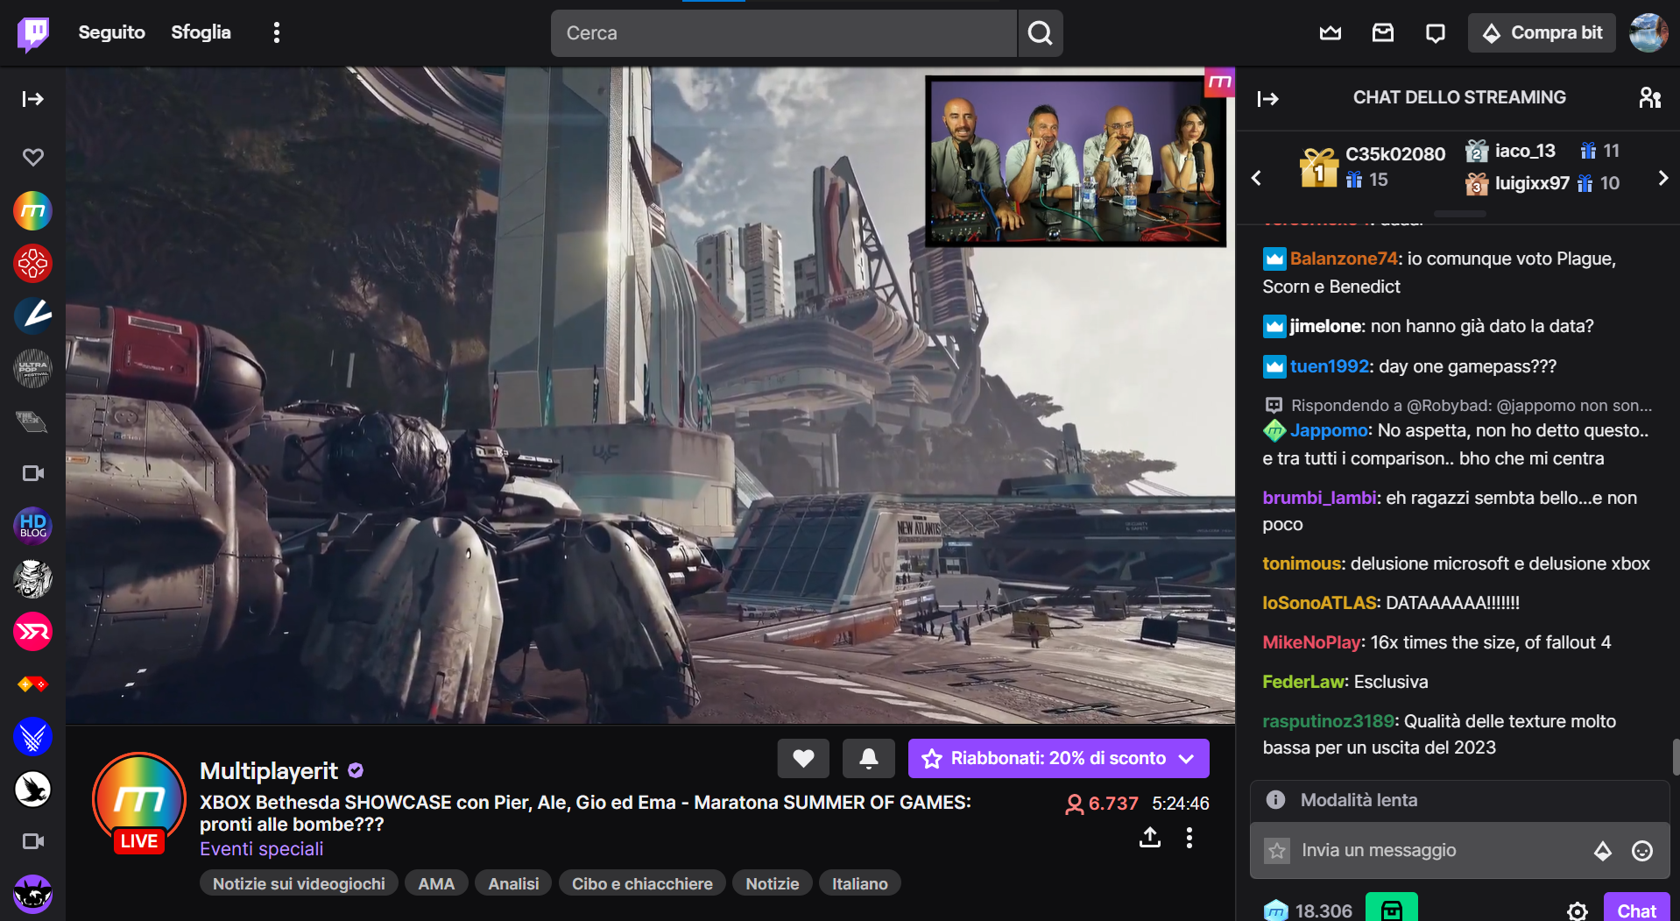The image size is (1680, 921).
Task: Open the Sfoglia tab
Action: pos(201,32)
